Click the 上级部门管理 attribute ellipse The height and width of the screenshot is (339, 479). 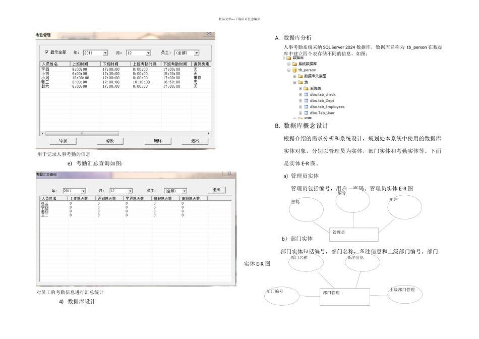pyautogui.click(x=405, y=294)
